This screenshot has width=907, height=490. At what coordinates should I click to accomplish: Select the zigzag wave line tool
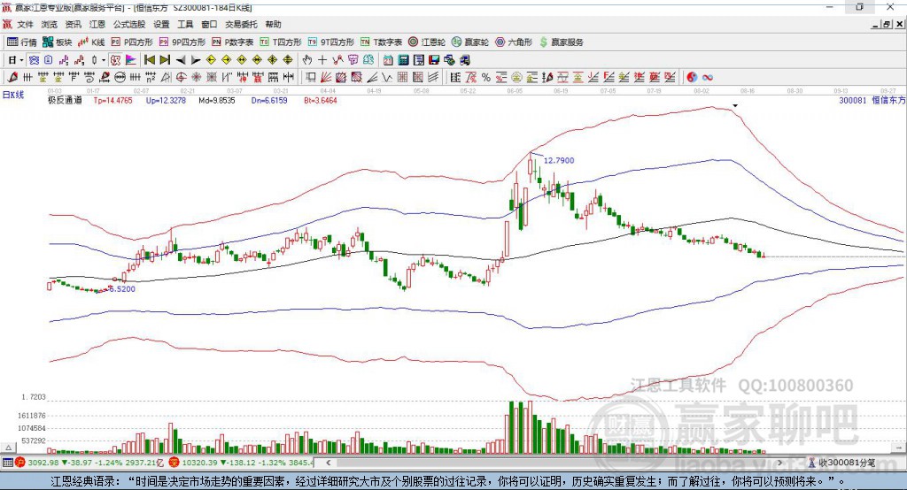coord(387,78)
